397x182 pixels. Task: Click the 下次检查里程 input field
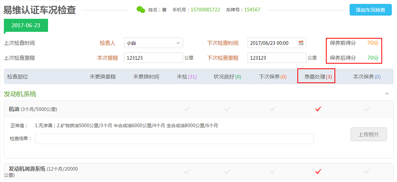point(276,58)
